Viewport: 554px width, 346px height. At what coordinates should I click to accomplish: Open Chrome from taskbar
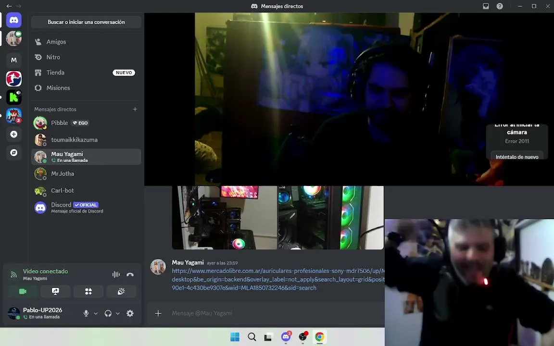[319, 337]
